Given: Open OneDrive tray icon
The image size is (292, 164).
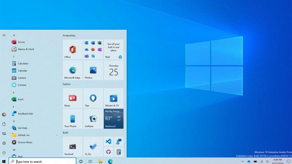Looking at the screenshot, I should (x=249, y=162).
